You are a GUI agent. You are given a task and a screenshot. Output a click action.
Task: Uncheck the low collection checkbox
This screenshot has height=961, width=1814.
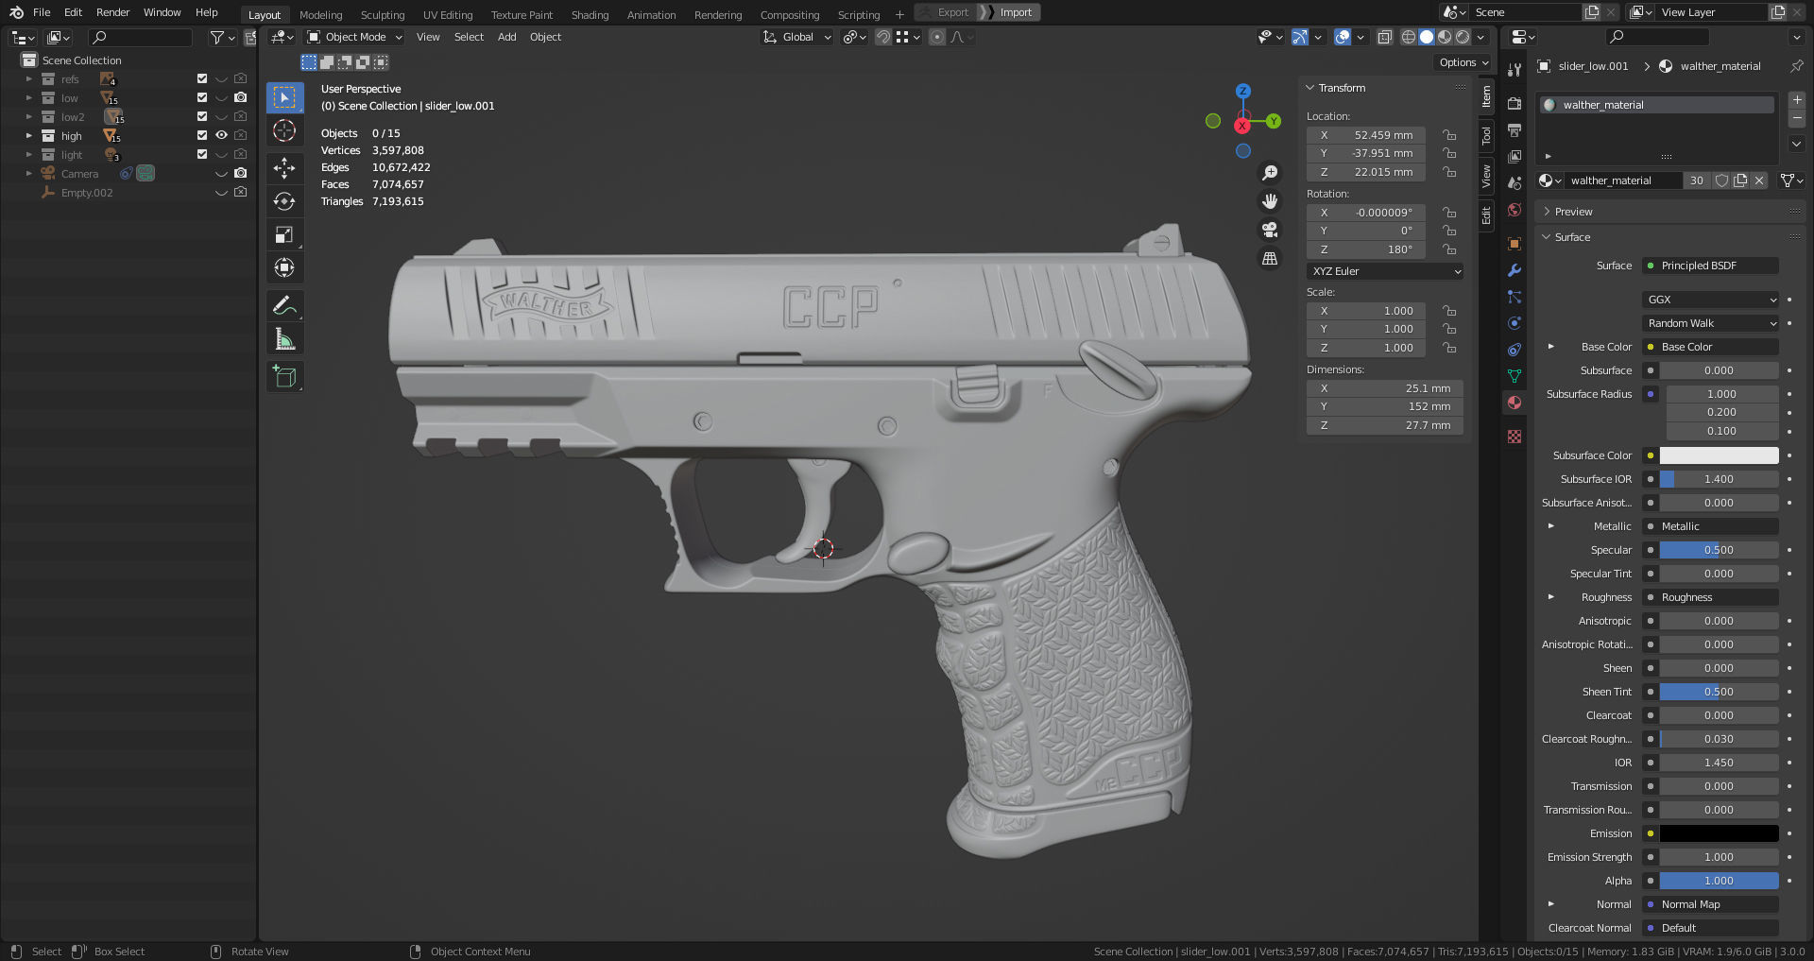tap(201, 97)
